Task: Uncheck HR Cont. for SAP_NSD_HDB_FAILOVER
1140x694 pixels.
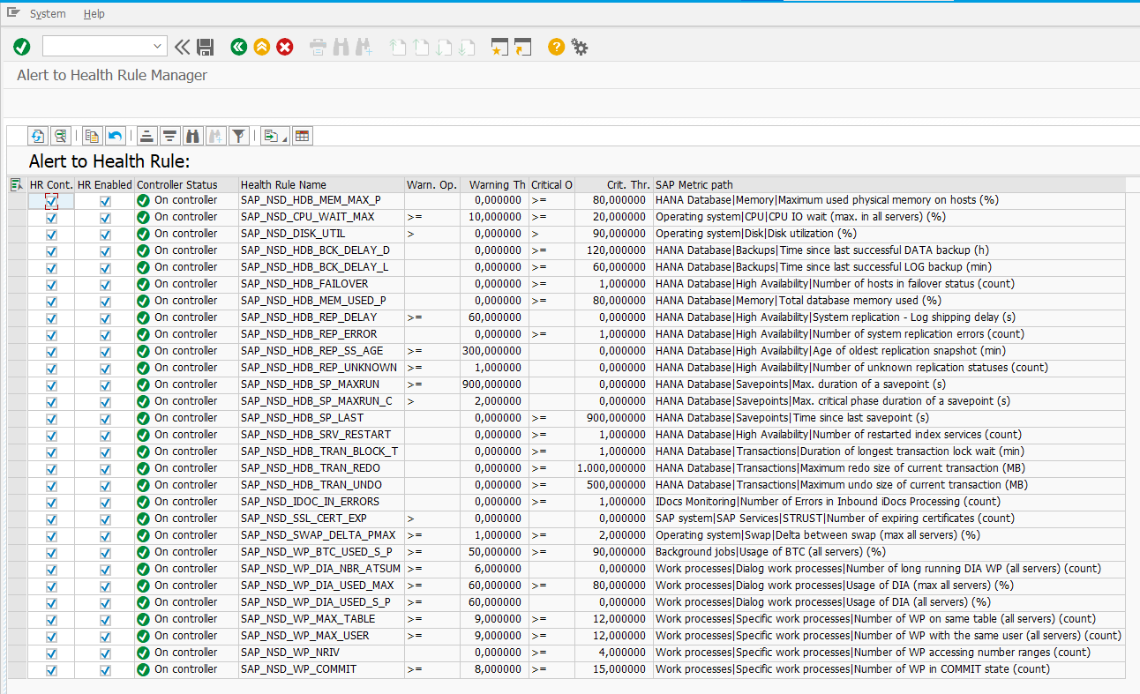Action: point(51,285)
